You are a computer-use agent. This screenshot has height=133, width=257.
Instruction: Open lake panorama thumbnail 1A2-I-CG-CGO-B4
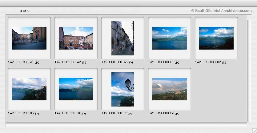tap(76, 89)
